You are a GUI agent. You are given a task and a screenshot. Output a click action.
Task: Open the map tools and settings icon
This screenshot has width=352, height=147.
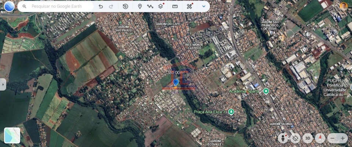click(189, 6)
